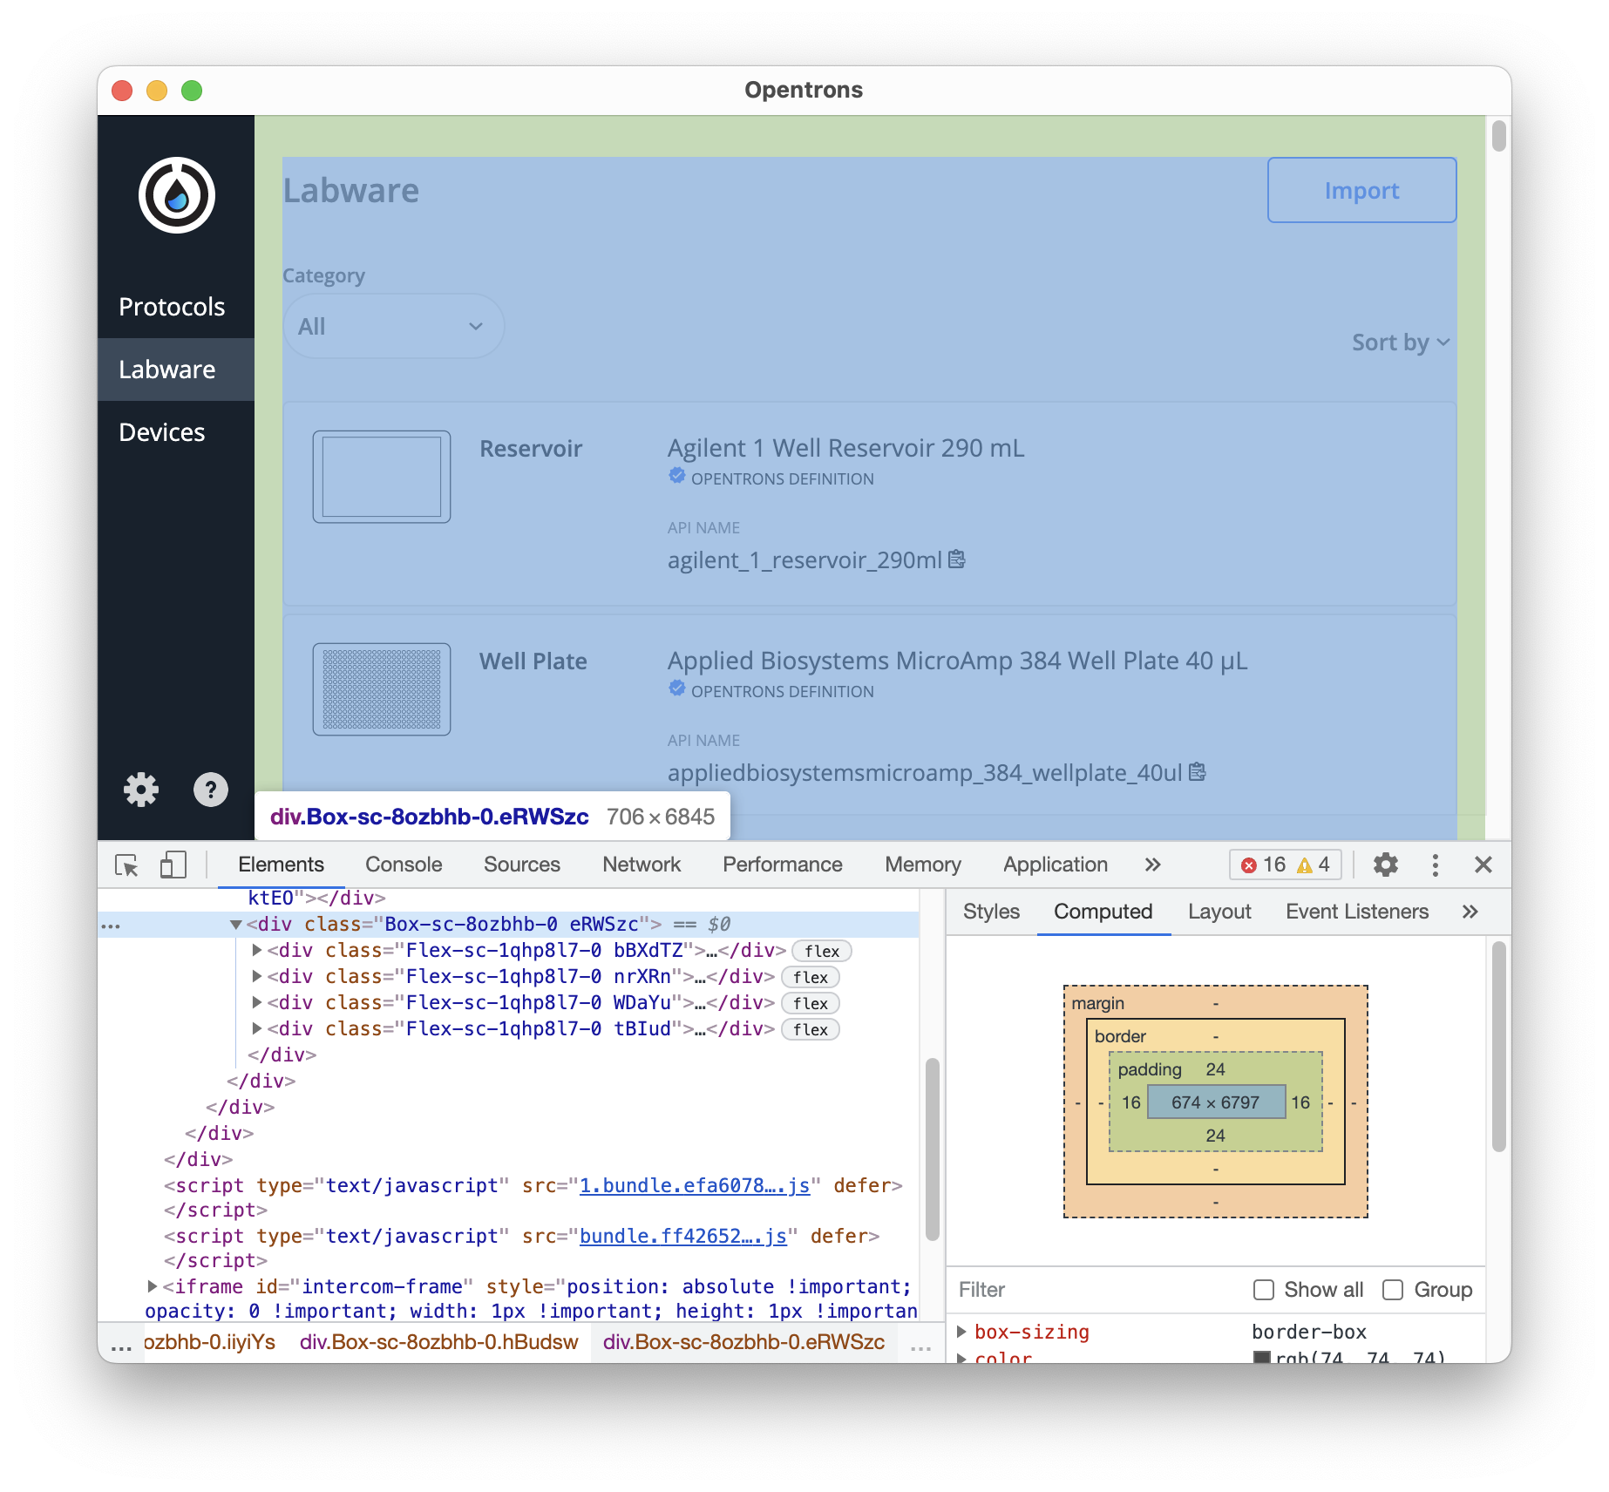Switch to the Console tab
1609x1492 pixels.
coord(404,864)
